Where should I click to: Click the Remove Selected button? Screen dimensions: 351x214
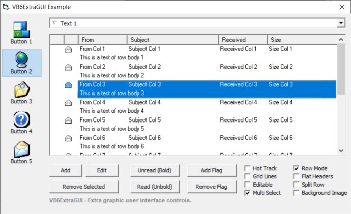tap(84, 187)
